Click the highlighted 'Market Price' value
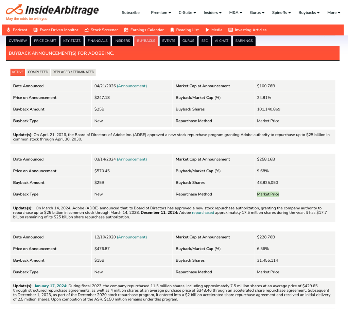This screenshot has width=348, height=310. click(268, 194)
